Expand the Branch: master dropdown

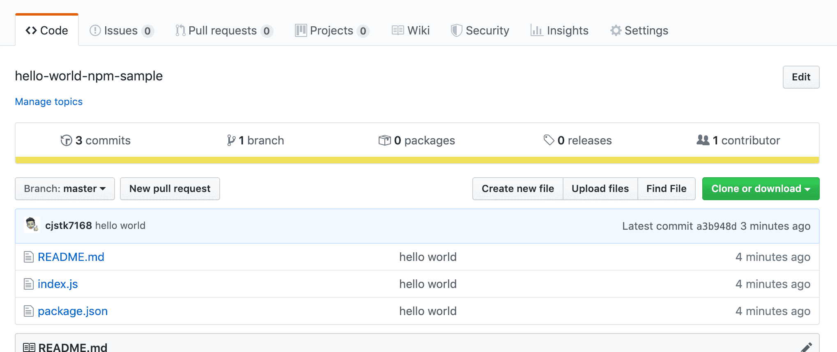65,189
